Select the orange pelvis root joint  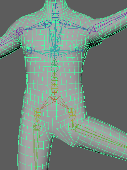click(55, 96)
